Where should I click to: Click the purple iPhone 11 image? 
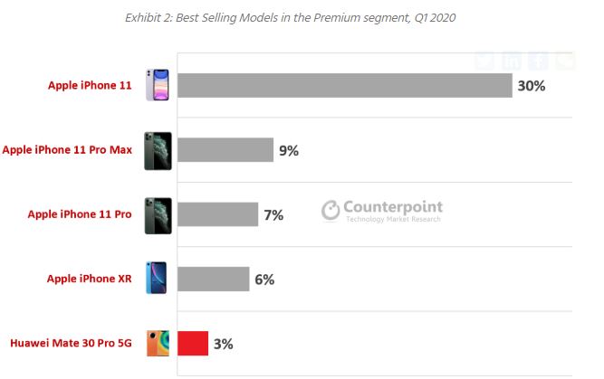point(158,85)
